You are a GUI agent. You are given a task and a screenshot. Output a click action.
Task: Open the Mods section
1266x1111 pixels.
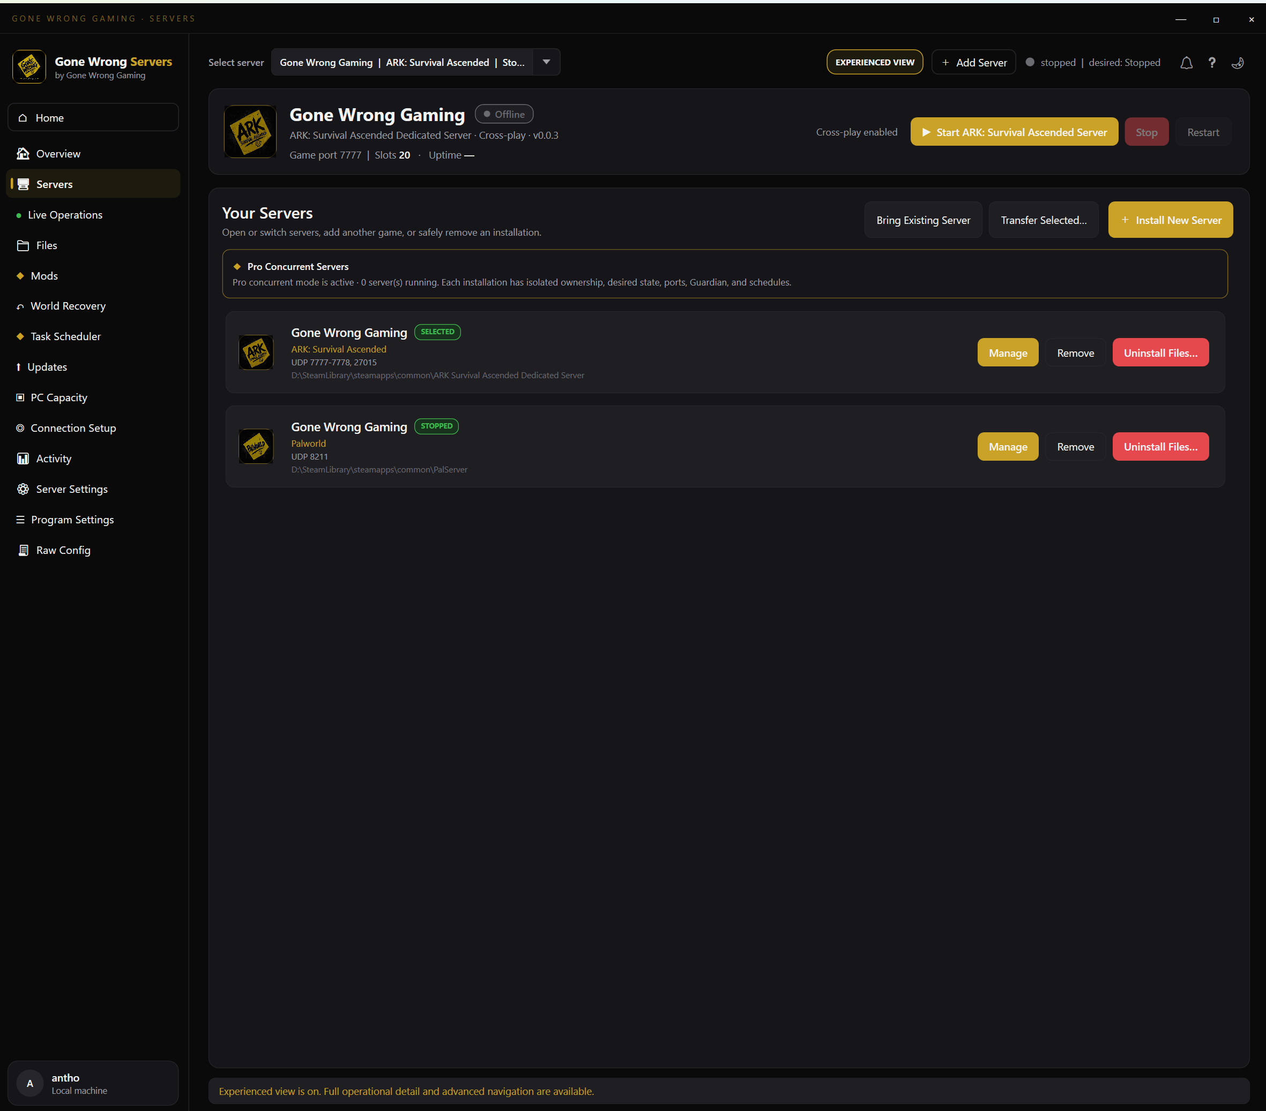tap(93, 275)
